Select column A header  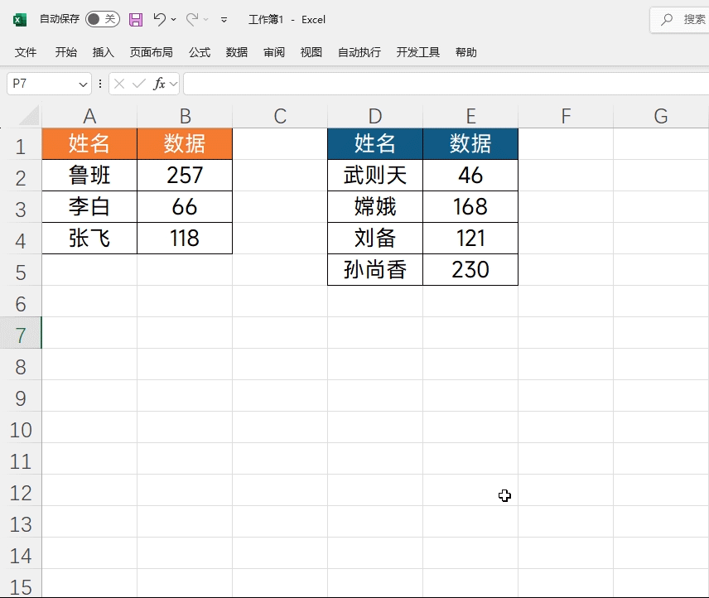(x=89, y=116)
